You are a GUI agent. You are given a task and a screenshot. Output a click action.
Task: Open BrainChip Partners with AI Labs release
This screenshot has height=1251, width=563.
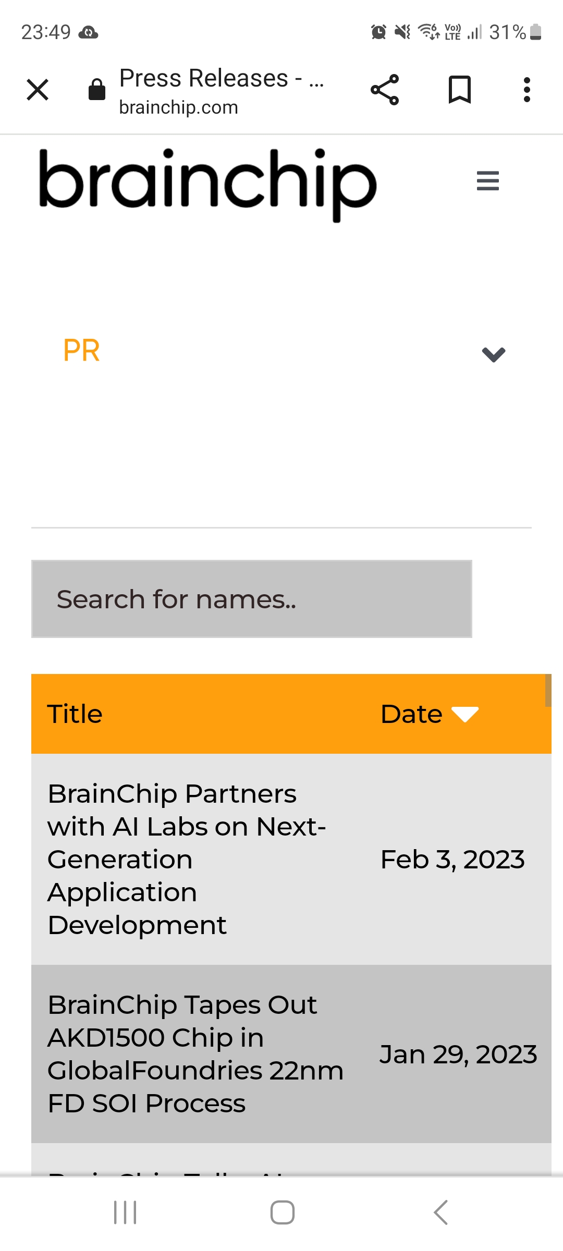point(187,859)
